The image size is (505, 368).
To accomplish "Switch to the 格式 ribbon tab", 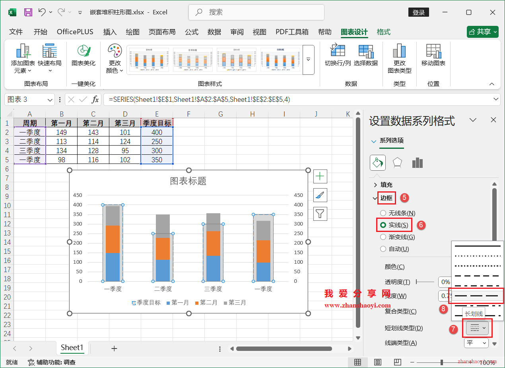I will pyautogui.click(x=383, y=31).
